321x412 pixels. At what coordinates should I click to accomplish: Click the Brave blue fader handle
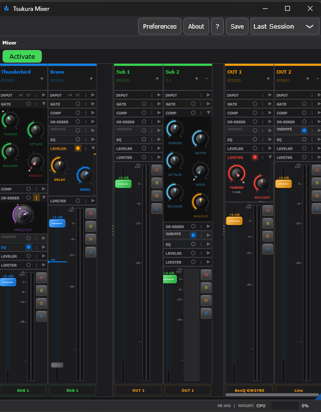pos(57,223)
